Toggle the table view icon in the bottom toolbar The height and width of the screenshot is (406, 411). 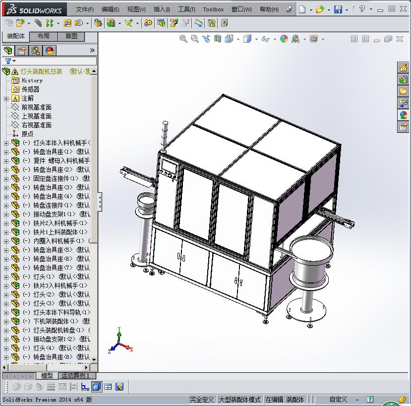[108, 387]
